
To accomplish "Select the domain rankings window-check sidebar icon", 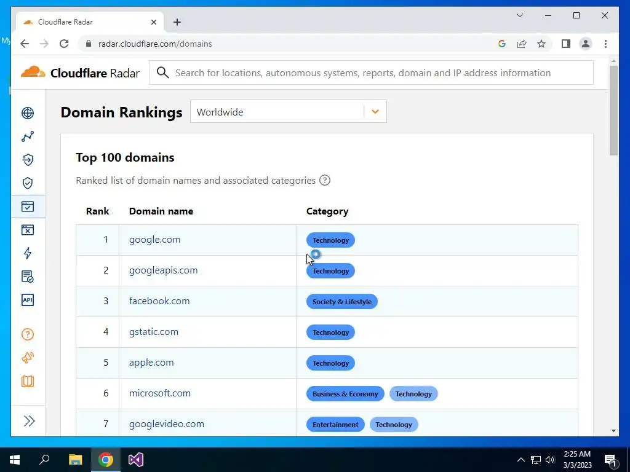I will [28, 206].
